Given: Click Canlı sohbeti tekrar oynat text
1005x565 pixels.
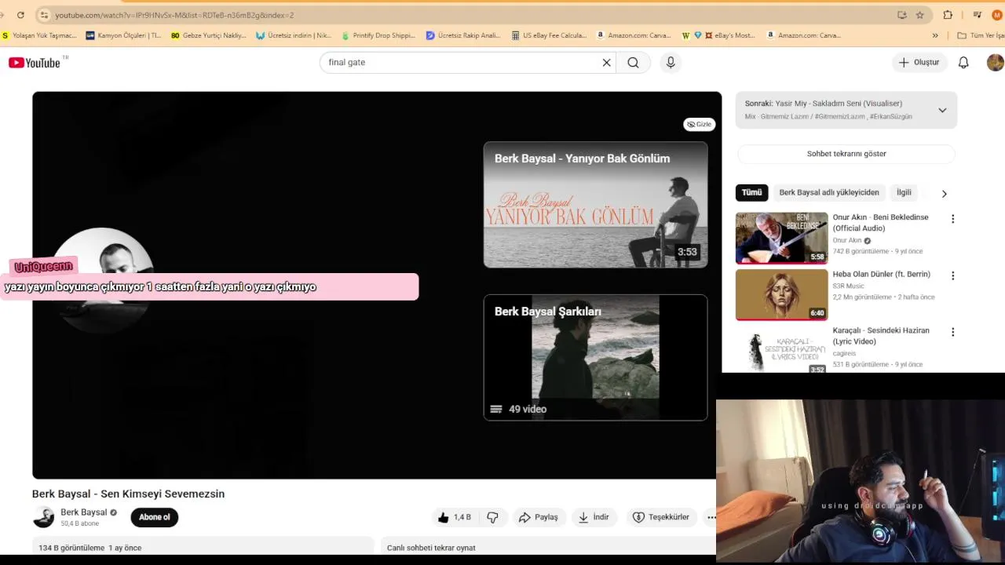Looking at the screenshot, I should point(431,548).
